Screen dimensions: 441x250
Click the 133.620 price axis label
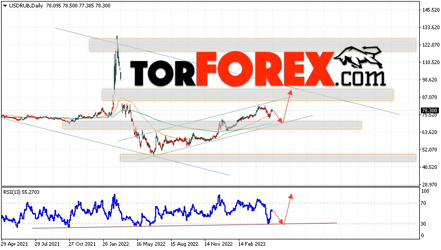(x=431, y=28)
